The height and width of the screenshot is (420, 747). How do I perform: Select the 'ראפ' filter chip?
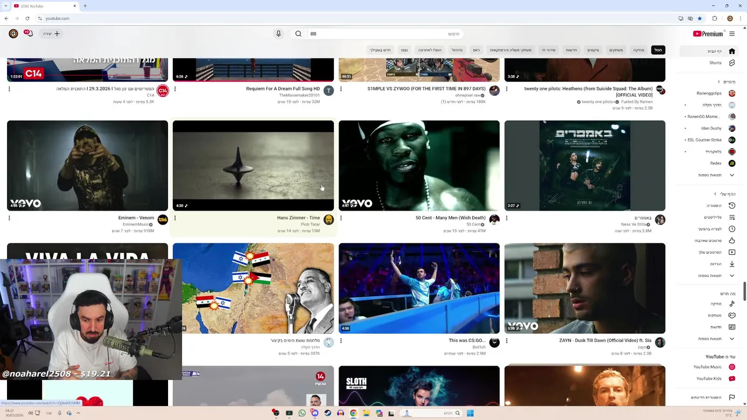coord(476,50)
